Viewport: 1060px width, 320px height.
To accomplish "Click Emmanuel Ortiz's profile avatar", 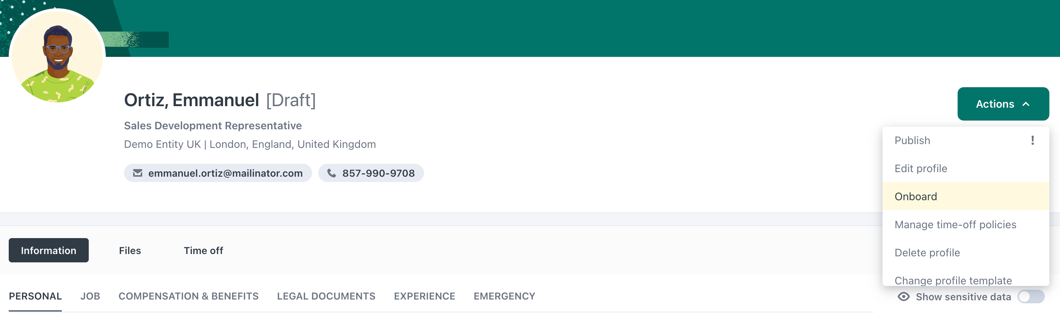I will (57, 56).
